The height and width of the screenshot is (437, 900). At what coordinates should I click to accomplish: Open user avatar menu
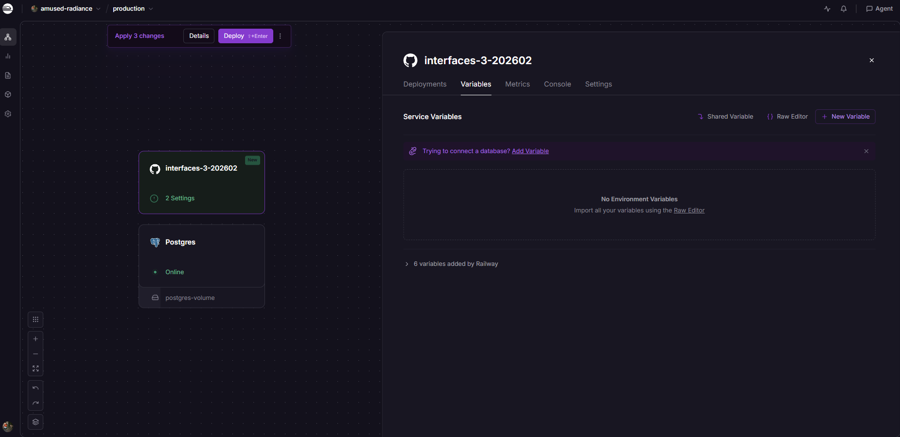click(8, 426)
